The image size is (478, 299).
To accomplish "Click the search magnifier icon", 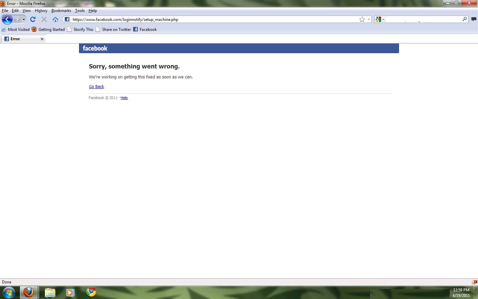I will point(464,19).
